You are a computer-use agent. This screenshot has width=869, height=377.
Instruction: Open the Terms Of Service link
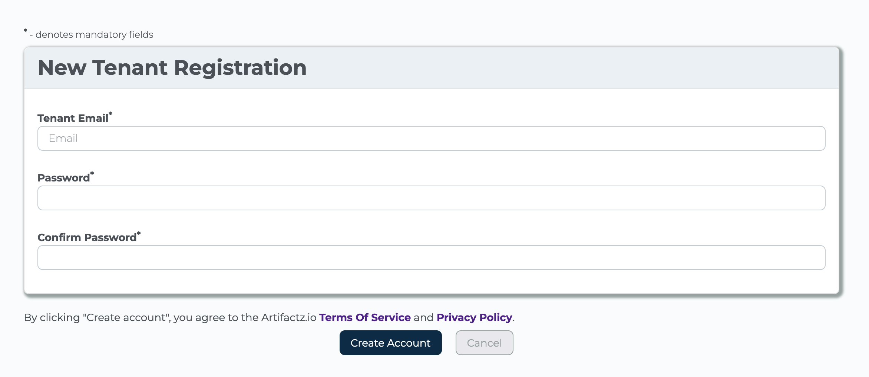click(x=365, y=317)
